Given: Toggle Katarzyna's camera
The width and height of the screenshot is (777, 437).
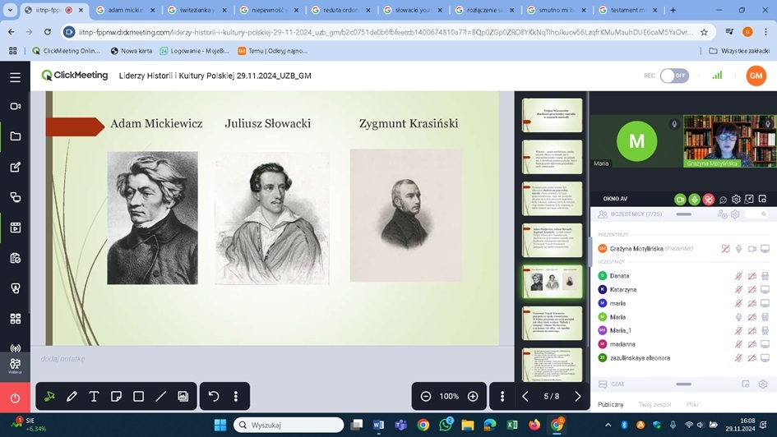Looking at the screenshot, I should (x=752, y=289).
